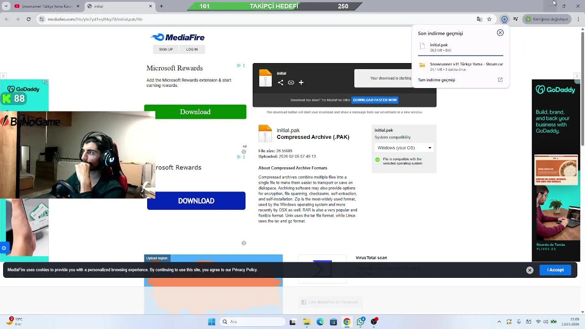Image resolution: width=585 pixels, height=329 pixels.
Task: Open the system compatibility OS dropdown
Action: [x=404, y=148]
